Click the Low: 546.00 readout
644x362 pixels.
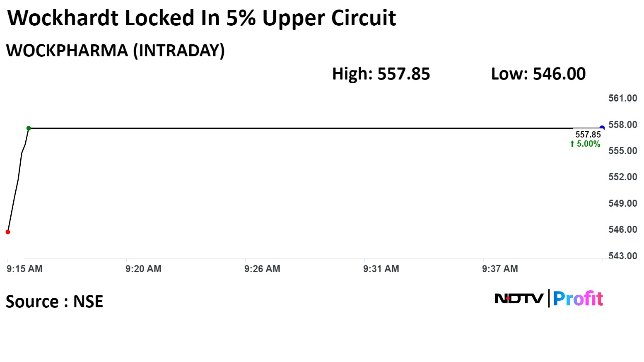[x=538, y=74]
